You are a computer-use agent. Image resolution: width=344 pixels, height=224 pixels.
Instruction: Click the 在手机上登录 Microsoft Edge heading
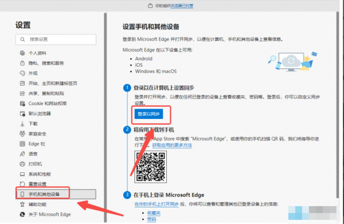[169, 195]
